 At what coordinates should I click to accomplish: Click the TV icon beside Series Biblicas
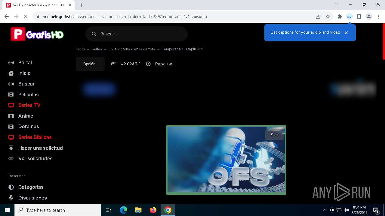(11, 137)
